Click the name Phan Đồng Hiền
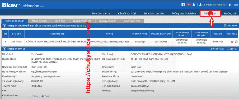 tap(39, 67)
